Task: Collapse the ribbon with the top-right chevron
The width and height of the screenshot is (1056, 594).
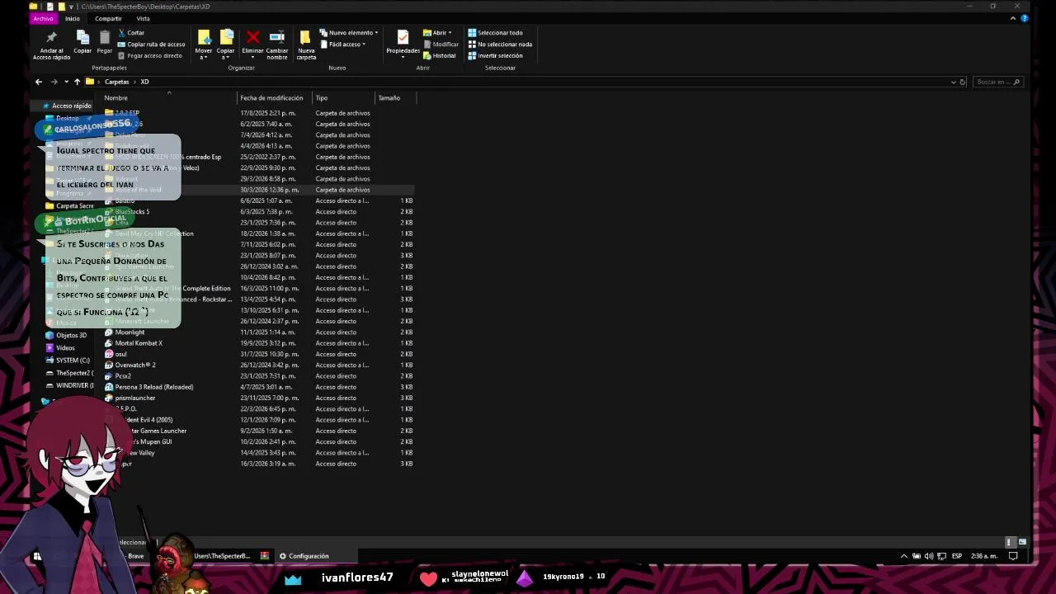Action: click(1013, 18)
